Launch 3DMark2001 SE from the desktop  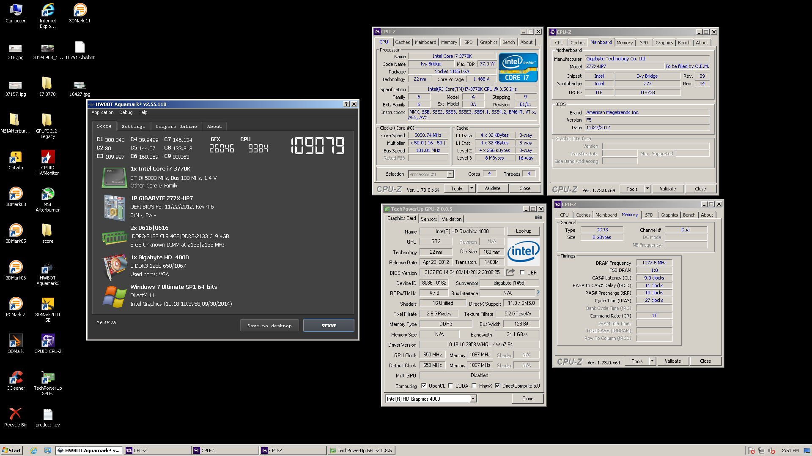click(x=48, y=309)
